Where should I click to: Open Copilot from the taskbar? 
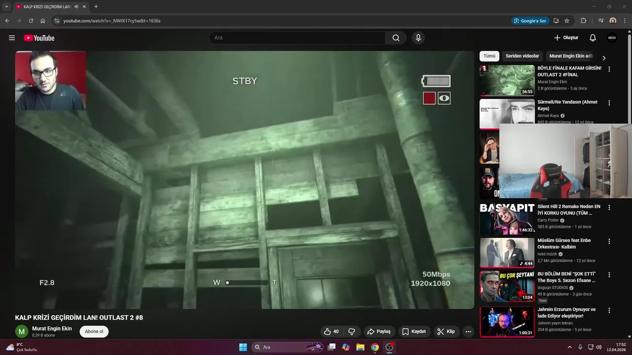[x=346, y=347]
